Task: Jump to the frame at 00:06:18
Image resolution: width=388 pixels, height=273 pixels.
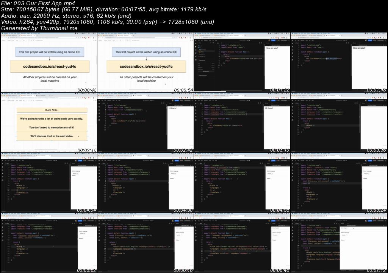Action: click(x=145, y=243)
